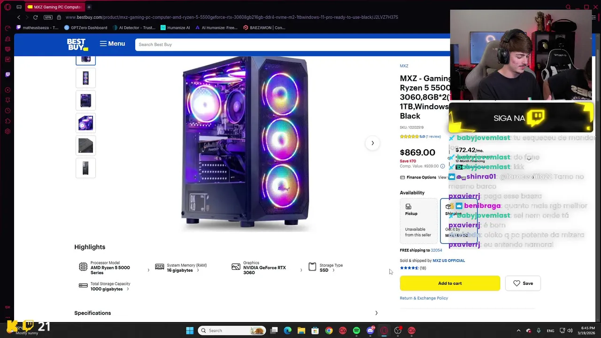
Task: Show the next product image
Action: [x=372, y=143]
